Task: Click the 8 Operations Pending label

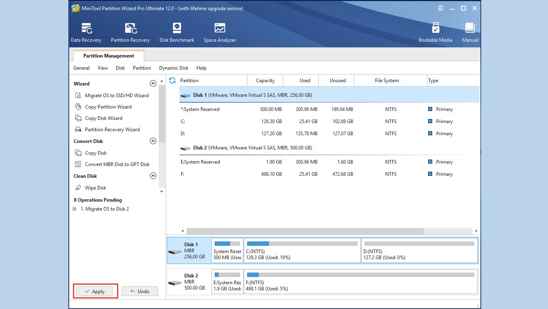Action: [x=98, y=200]
